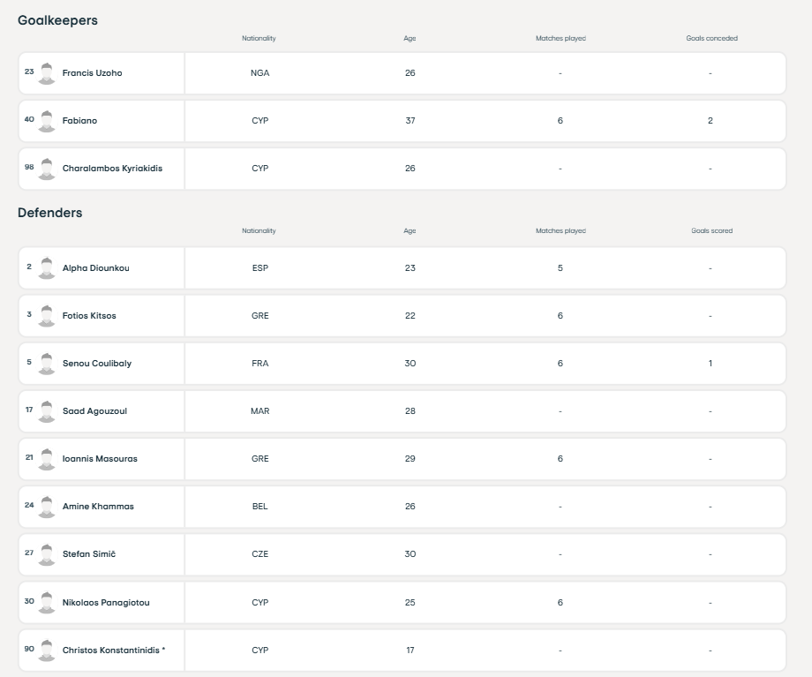This screenshot has height=677, width=812.
Task: Open Fotios Kitsos player profile link
Action: [89, 316]
